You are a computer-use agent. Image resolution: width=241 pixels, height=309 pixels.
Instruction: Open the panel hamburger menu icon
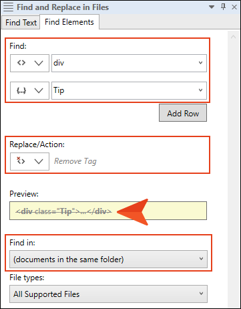9,7
